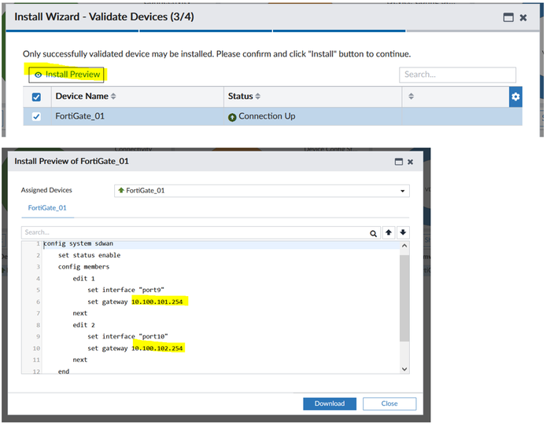Viewport: 550px width, 424px height.
Task: Click the 'config members' line
Action: [x=84, y=267]
